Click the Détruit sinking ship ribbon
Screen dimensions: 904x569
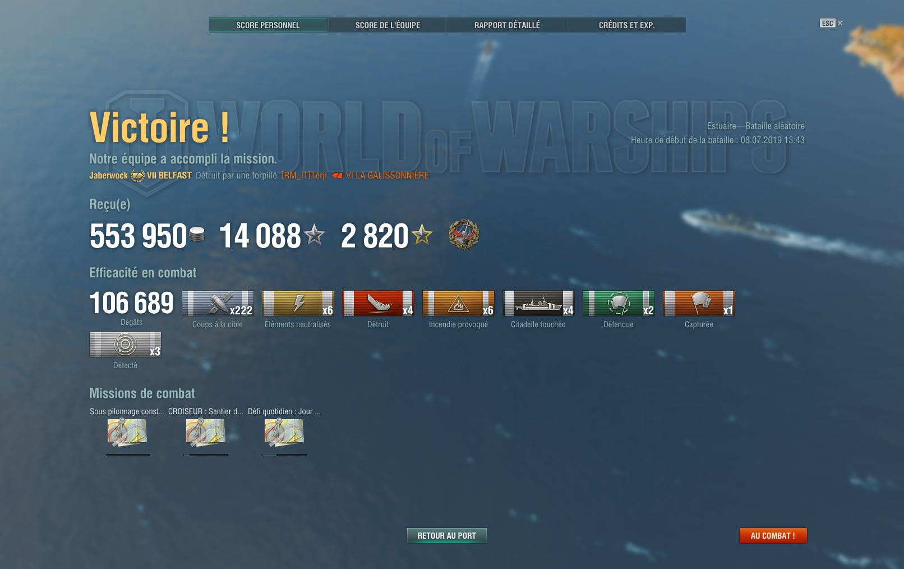click(x=378, y=304)
